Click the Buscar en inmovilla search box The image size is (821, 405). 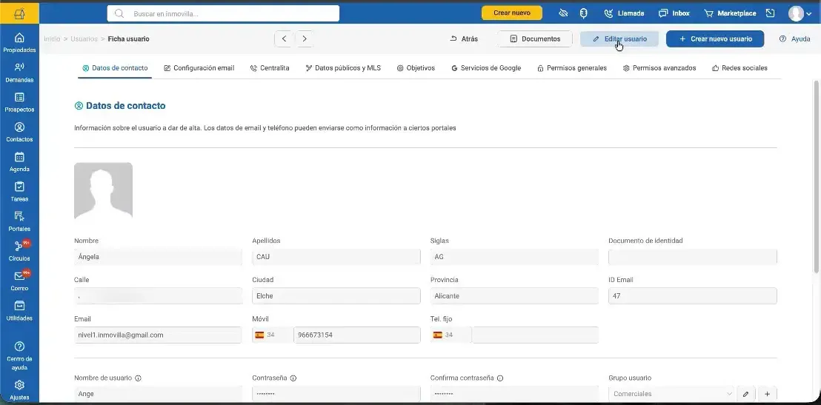[223, 13]
